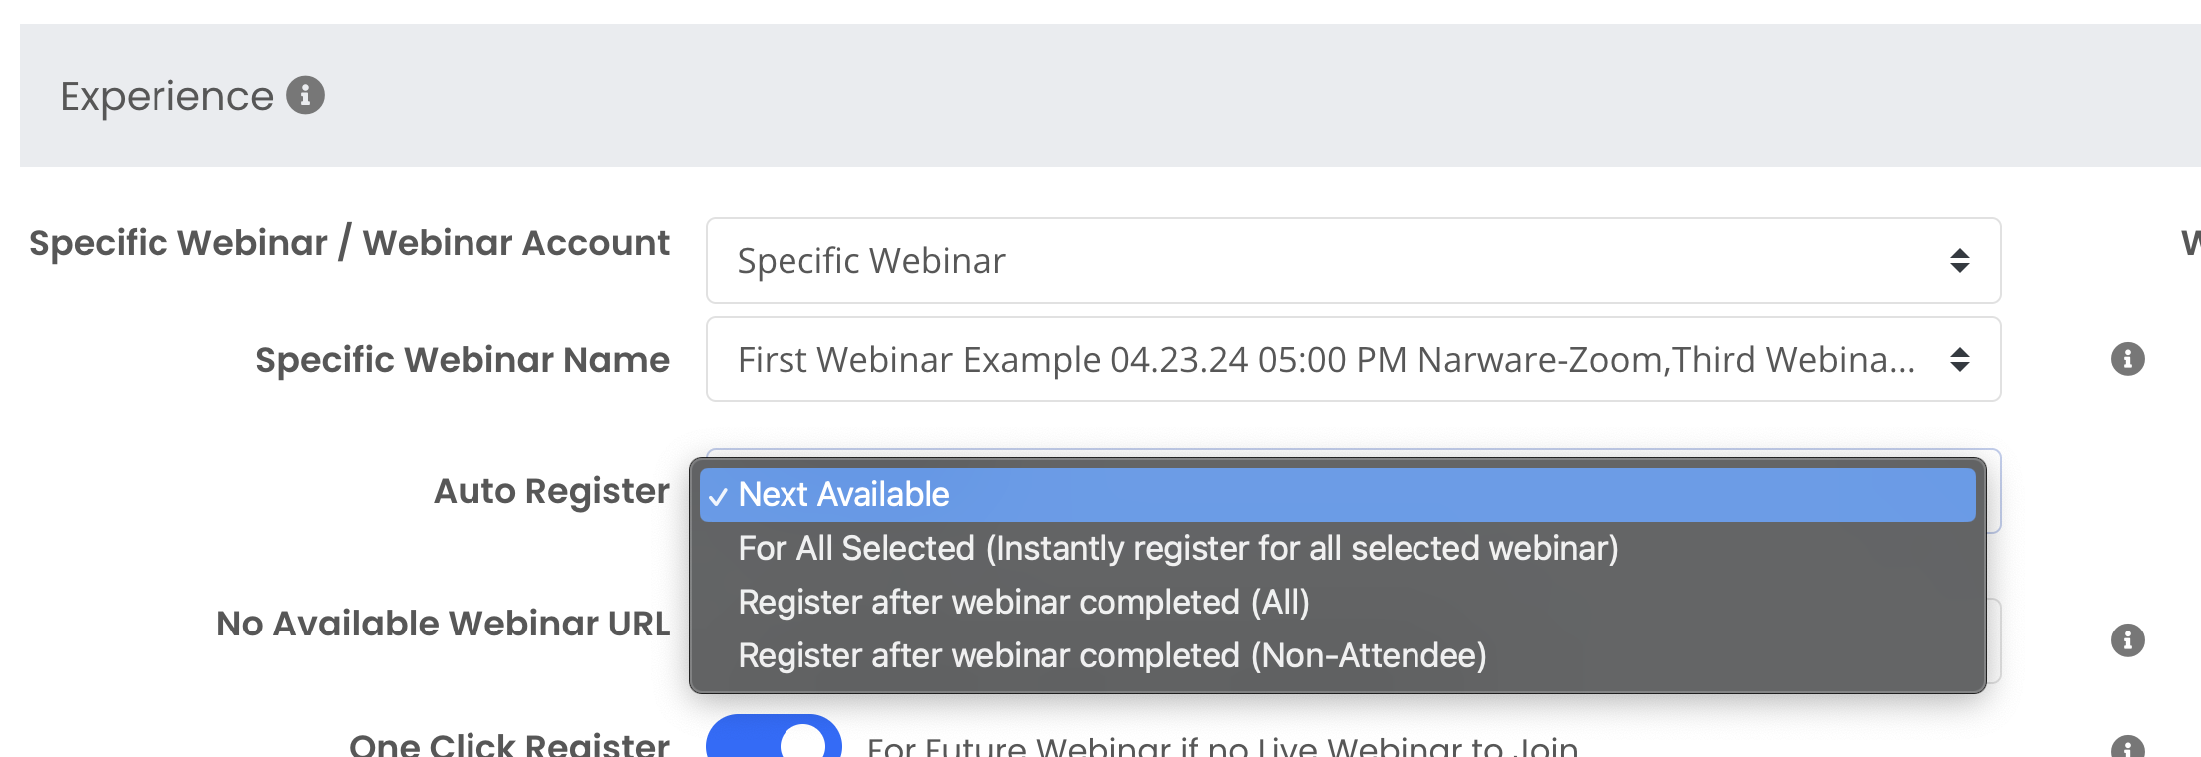Click the Specific Webinar / Webinar Account label
The image size is (2201, 757).
349,243
